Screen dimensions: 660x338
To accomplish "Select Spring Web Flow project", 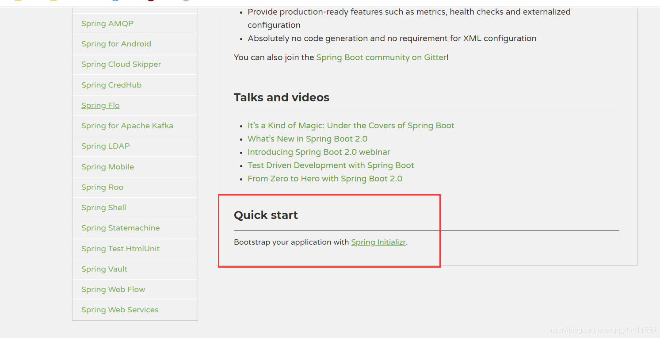I will pyautogui.click(x=113, y=289).
